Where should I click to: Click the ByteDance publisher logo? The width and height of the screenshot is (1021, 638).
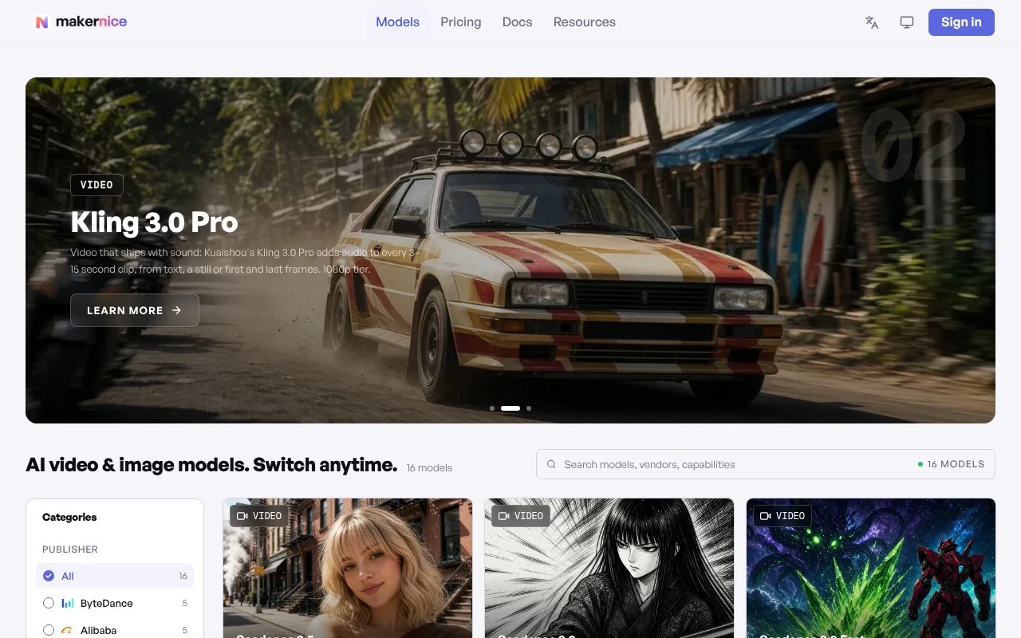pos(68,603)
